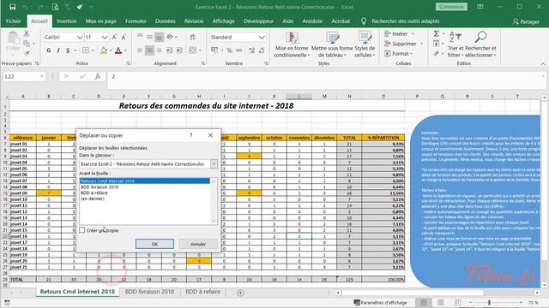Open the borders button

(86, 50)
